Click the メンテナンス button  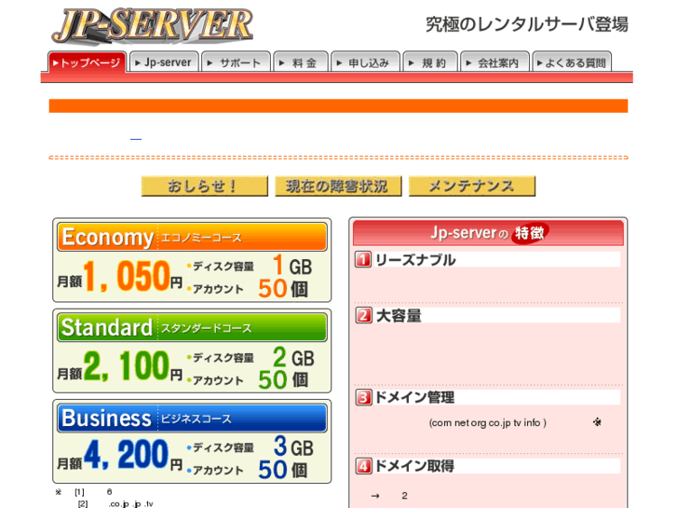pos(472,185)
